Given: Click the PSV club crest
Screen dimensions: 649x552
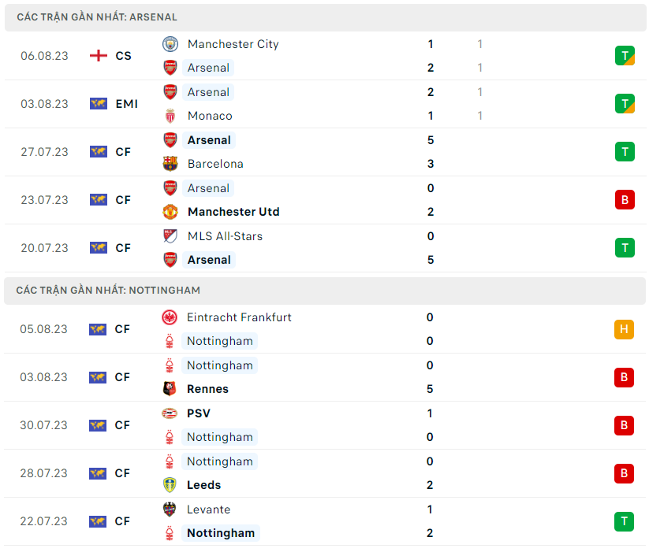Looking at the screenshot, I should click(170, 413).
